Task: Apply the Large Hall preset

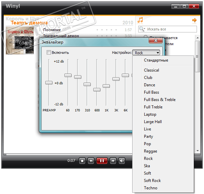Action: pos(163,122)
